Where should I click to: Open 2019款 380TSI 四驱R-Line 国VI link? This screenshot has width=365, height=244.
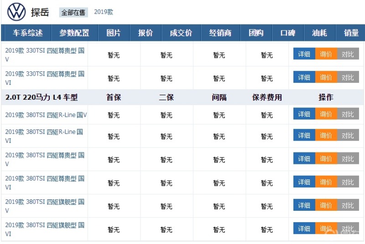tap(44, 136)
